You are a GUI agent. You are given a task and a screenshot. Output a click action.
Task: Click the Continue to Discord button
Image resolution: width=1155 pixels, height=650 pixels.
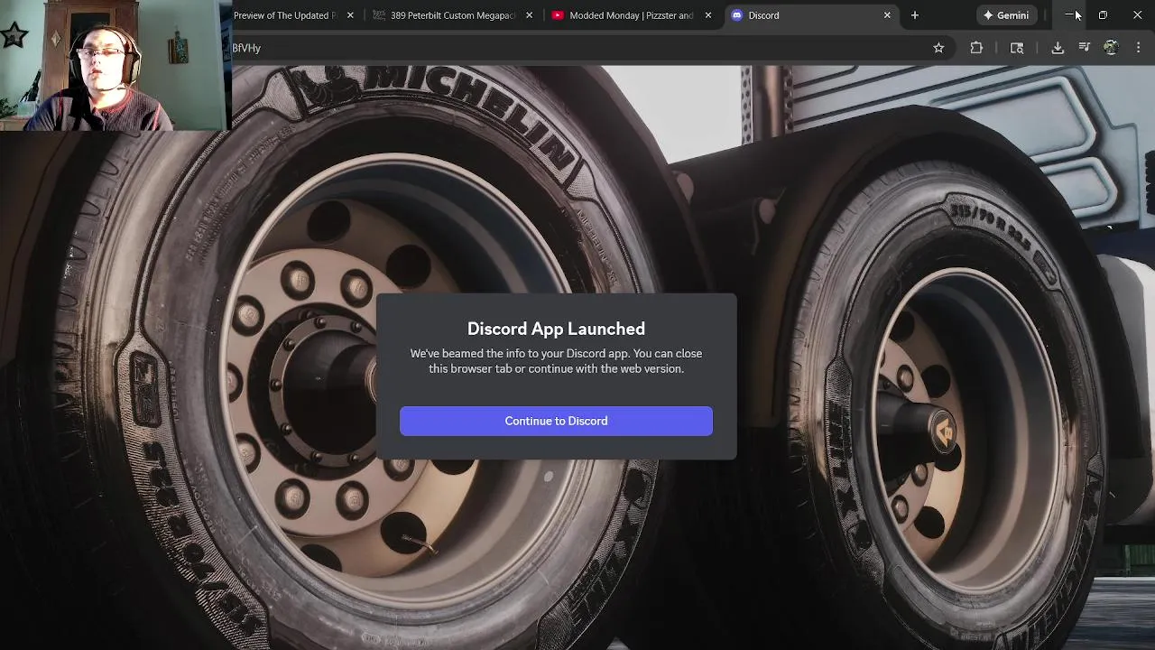[556, 421]
